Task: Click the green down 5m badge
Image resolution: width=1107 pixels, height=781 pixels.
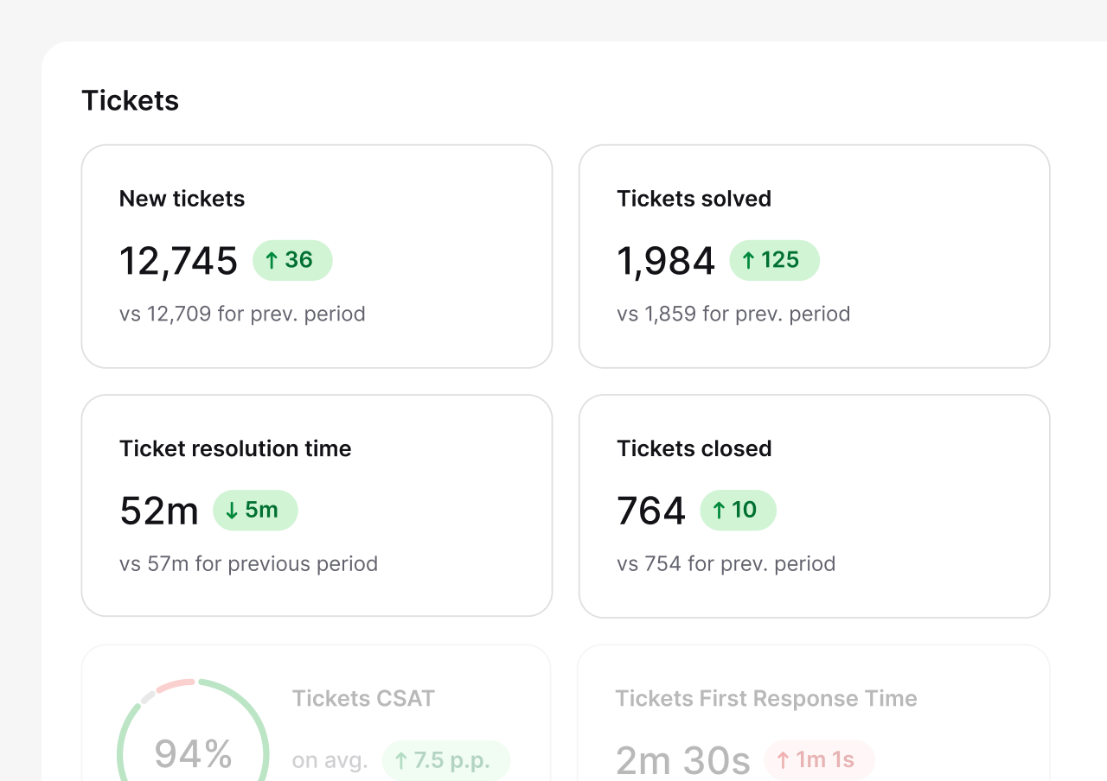Action: click(255, 511)
